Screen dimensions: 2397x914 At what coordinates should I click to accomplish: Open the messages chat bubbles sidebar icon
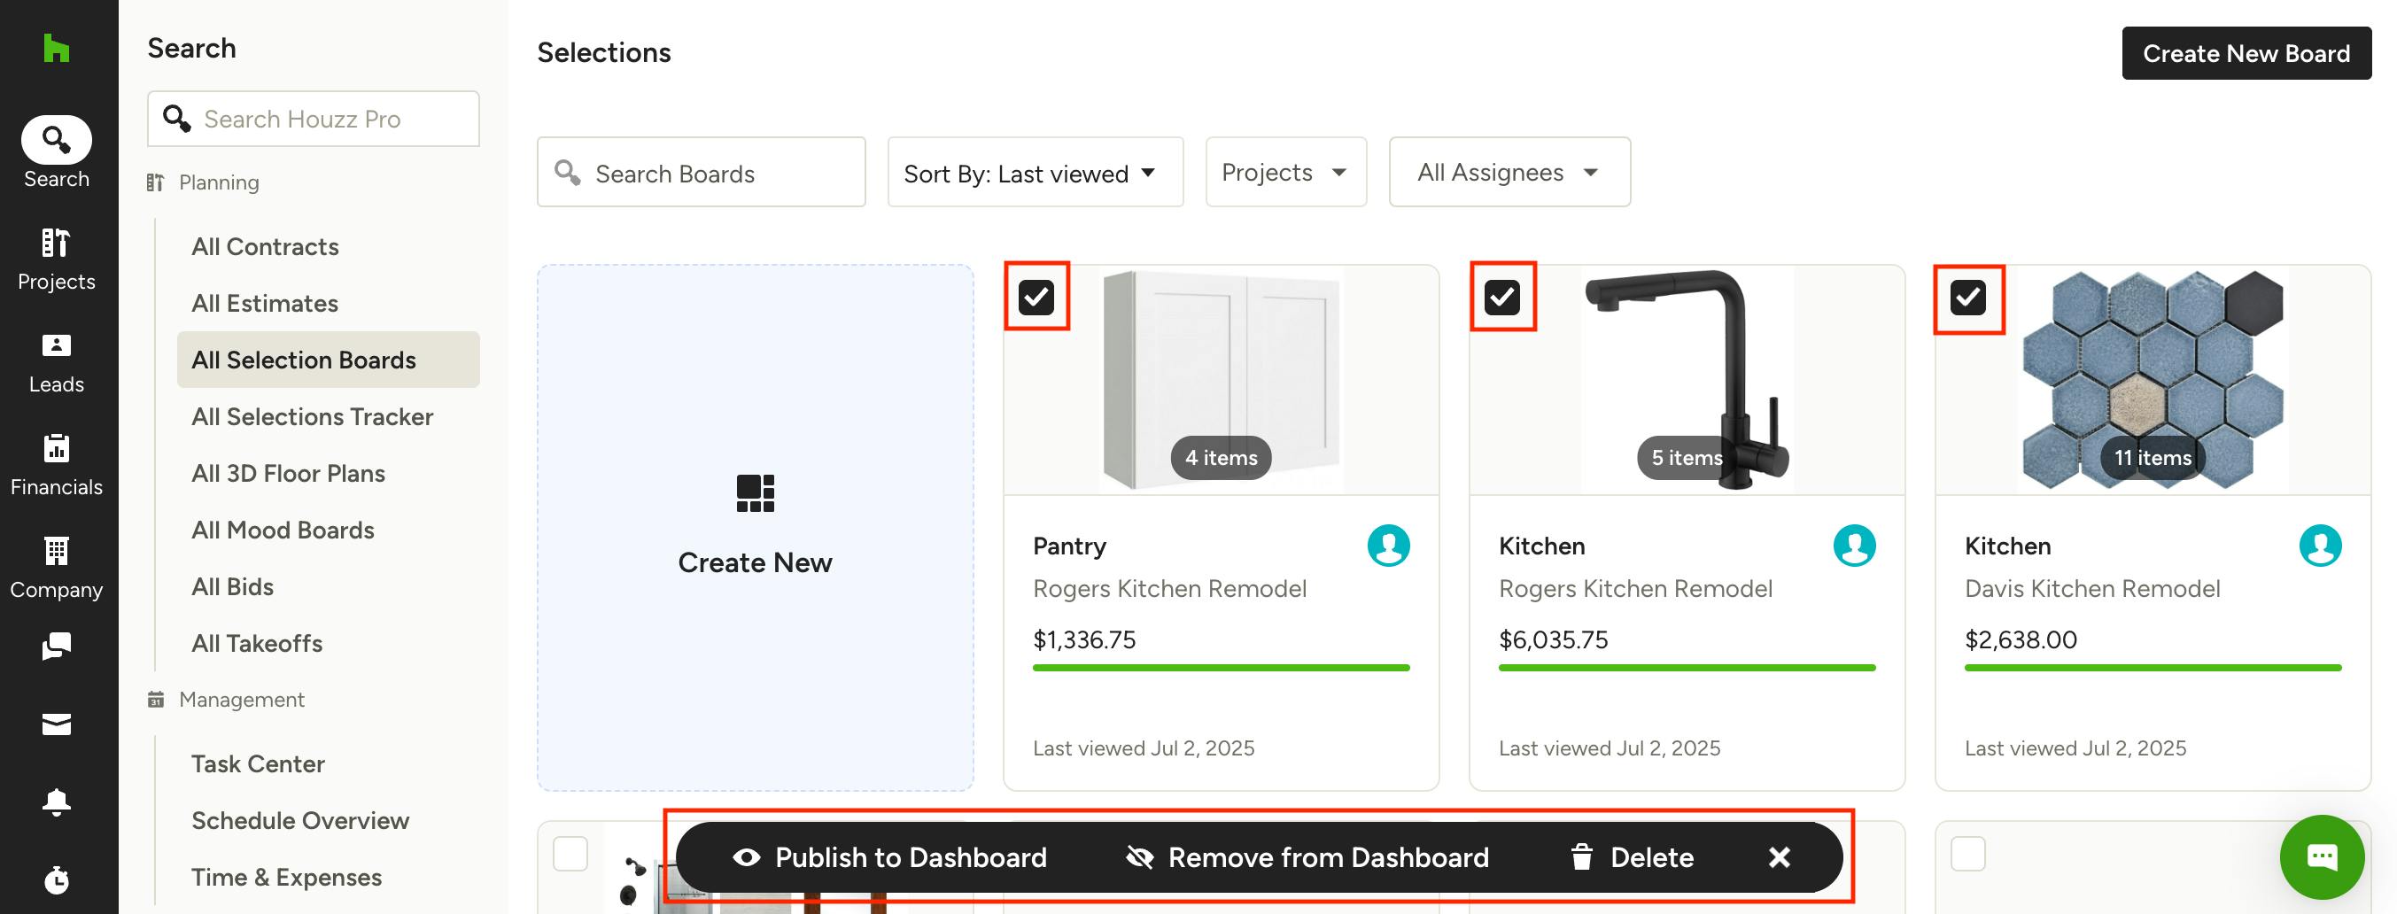point(57,646)
